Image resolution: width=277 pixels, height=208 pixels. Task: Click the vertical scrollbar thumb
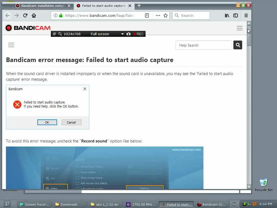pos(249,36)
